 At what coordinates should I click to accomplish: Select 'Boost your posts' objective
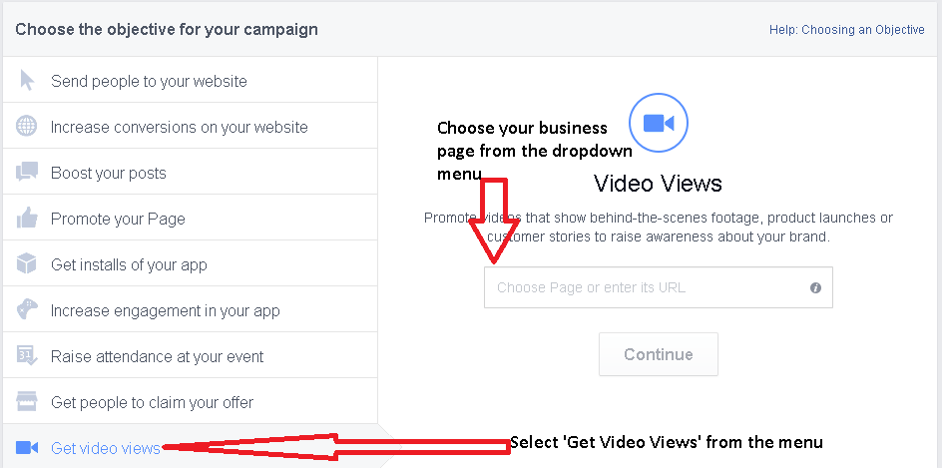[108, 173]
